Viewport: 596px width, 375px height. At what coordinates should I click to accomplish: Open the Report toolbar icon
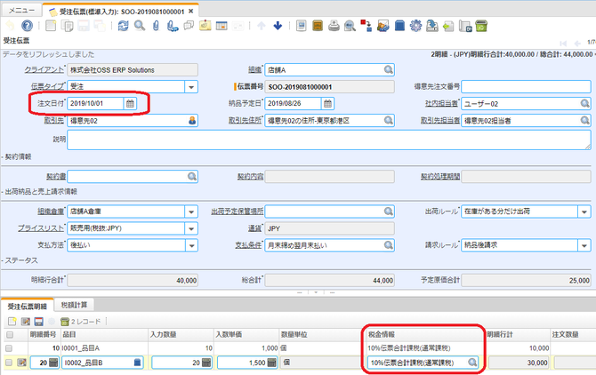301,26
